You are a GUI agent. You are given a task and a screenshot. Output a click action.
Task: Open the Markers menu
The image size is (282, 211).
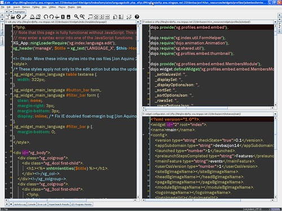click(26, 7)
